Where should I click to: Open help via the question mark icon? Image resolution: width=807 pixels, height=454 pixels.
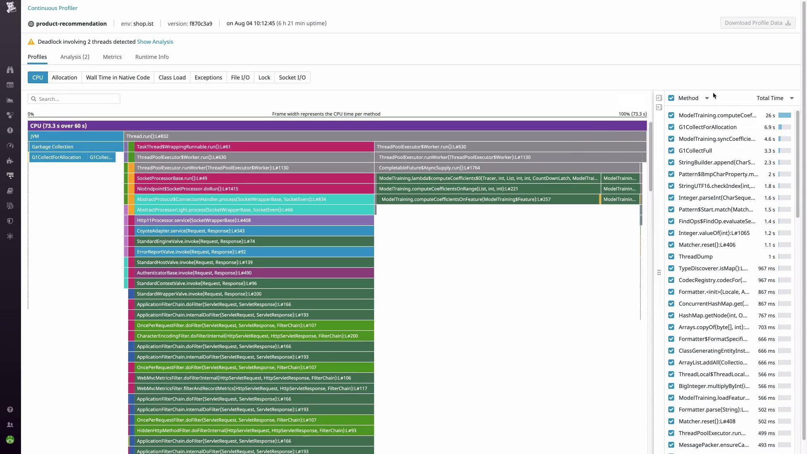coord(10,409)
